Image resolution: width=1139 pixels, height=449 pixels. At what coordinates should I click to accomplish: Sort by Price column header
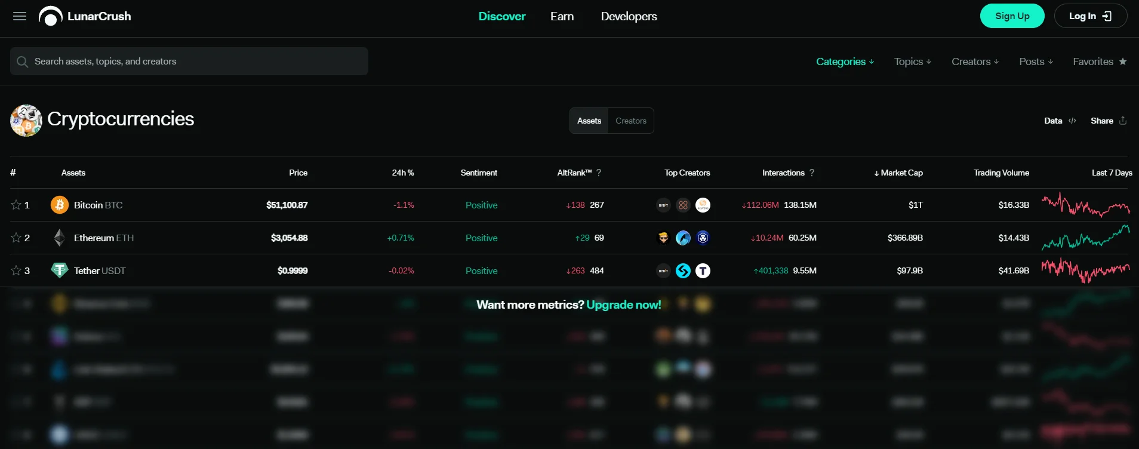pos(298,173)
